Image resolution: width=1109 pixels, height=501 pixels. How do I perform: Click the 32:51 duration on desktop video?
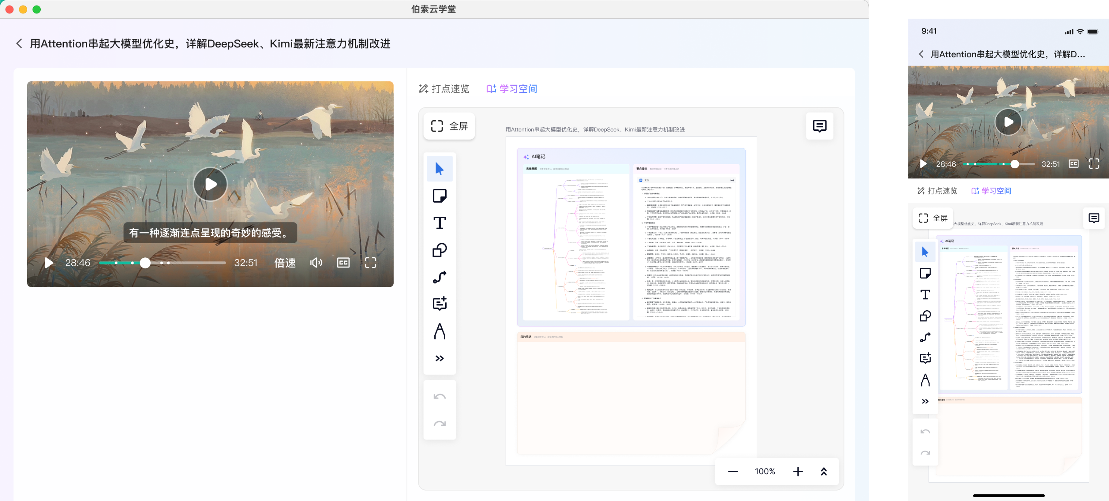pos(246,263)
